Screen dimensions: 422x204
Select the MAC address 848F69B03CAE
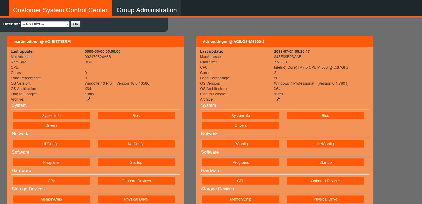288,57
